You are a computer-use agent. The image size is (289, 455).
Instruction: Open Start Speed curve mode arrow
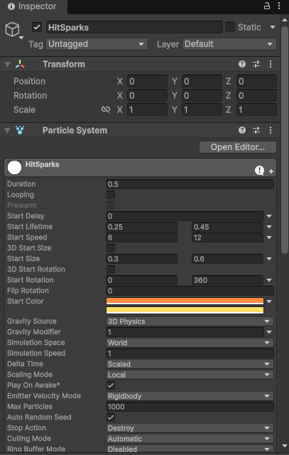(x=269, y=237)
